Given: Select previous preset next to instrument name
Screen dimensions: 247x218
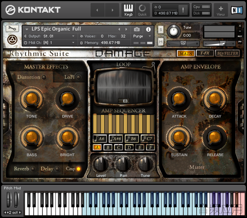Looking at the screenshot, I should (x=119, y=29).
